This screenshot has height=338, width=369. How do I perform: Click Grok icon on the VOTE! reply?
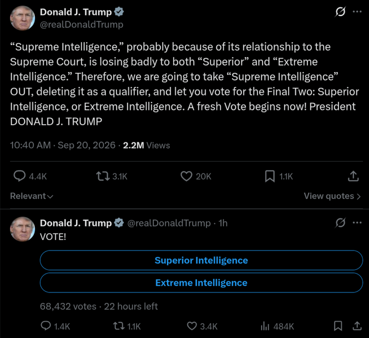click(x=340, y=223)
